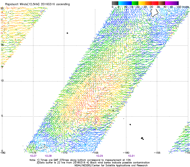190x167 pixels.
Task: Click the '5' latitude axis label
Action: pyautogui.click(x=2, y=116)
